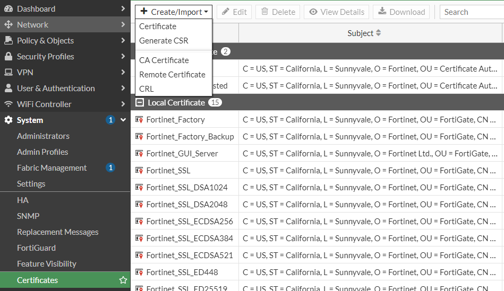Screen dimensions: 504x291
Task: Select Remote Certificate menu entry
Action: click(172, 75)
